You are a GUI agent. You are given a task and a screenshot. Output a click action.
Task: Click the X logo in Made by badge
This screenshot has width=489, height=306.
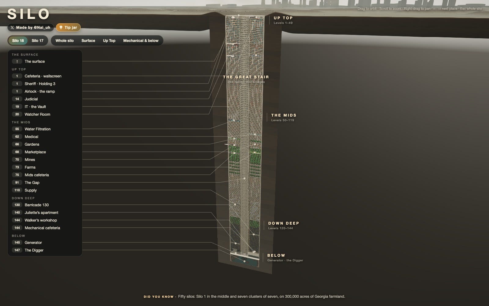point(12,28)
